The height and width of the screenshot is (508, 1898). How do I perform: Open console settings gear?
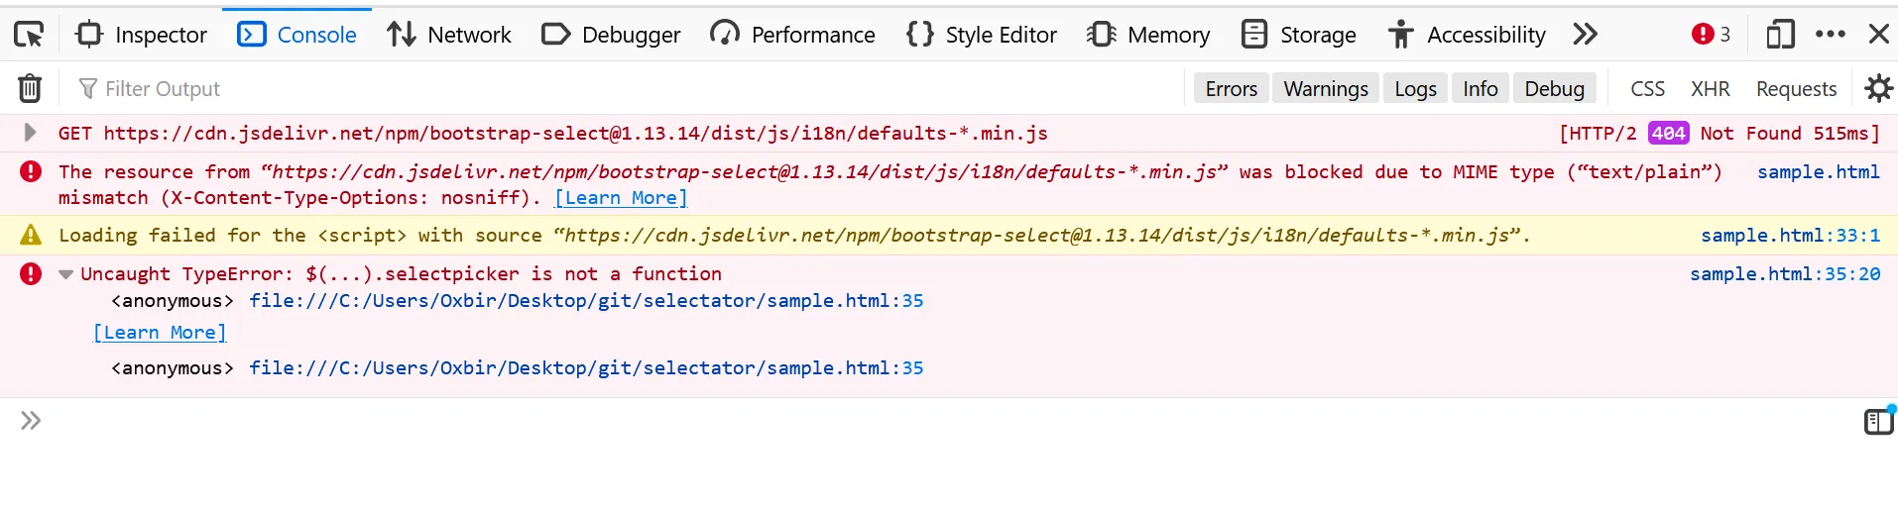click(x=1878, y=89)
